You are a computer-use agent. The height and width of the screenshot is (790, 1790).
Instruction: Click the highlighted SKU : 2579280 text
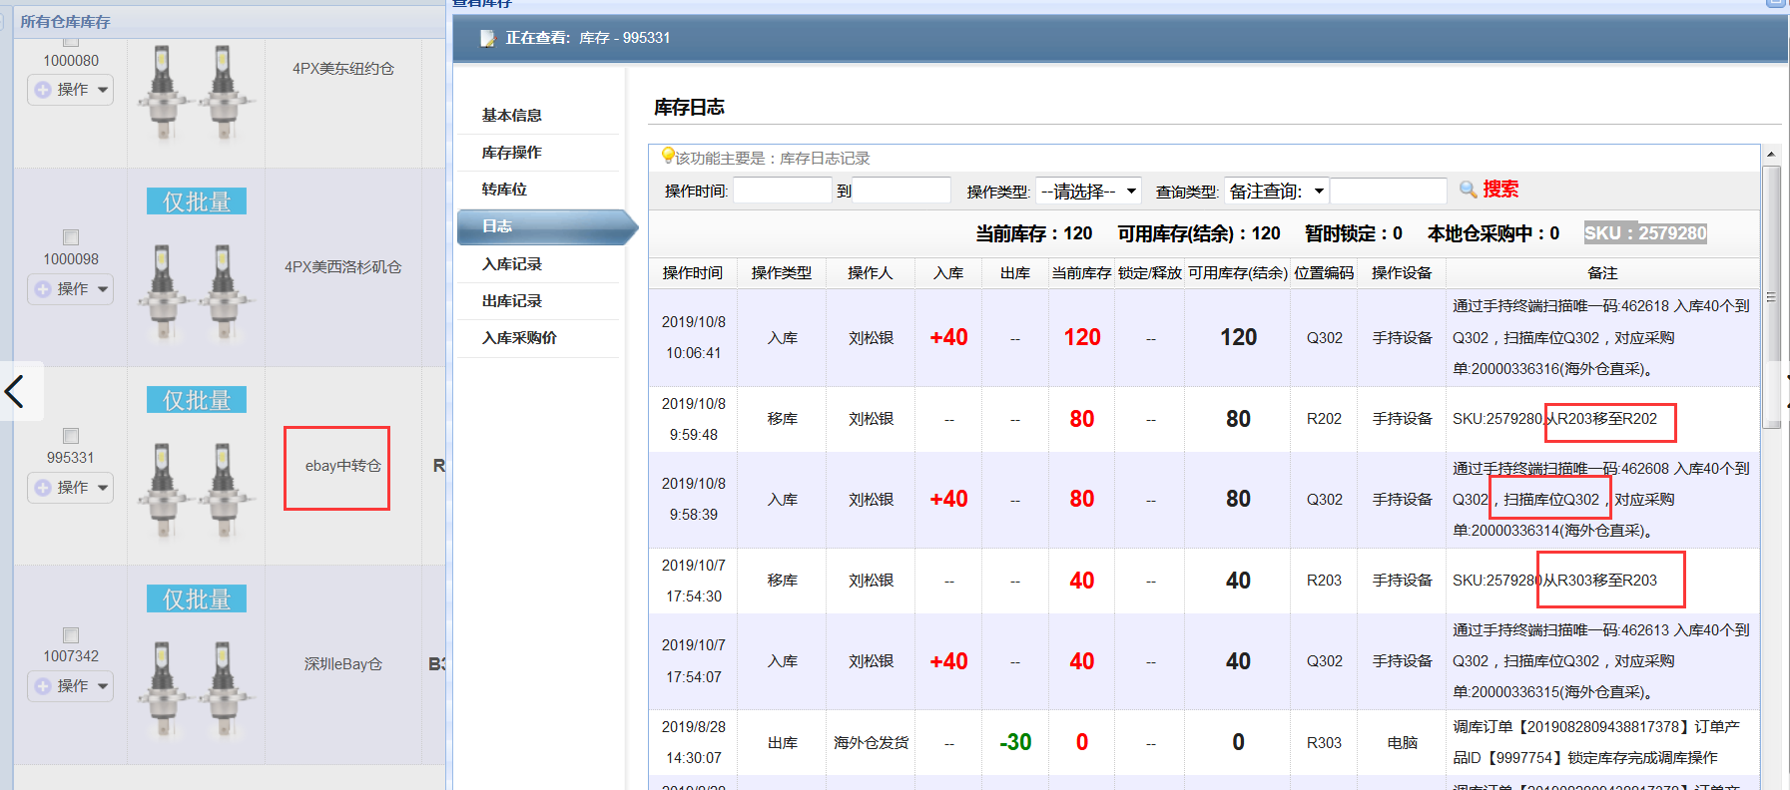[x=1645, y=233]
